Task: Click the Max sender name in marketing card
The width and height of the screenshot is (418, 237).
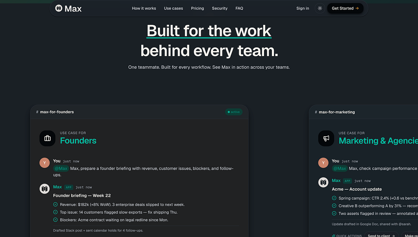Action: 336,181
